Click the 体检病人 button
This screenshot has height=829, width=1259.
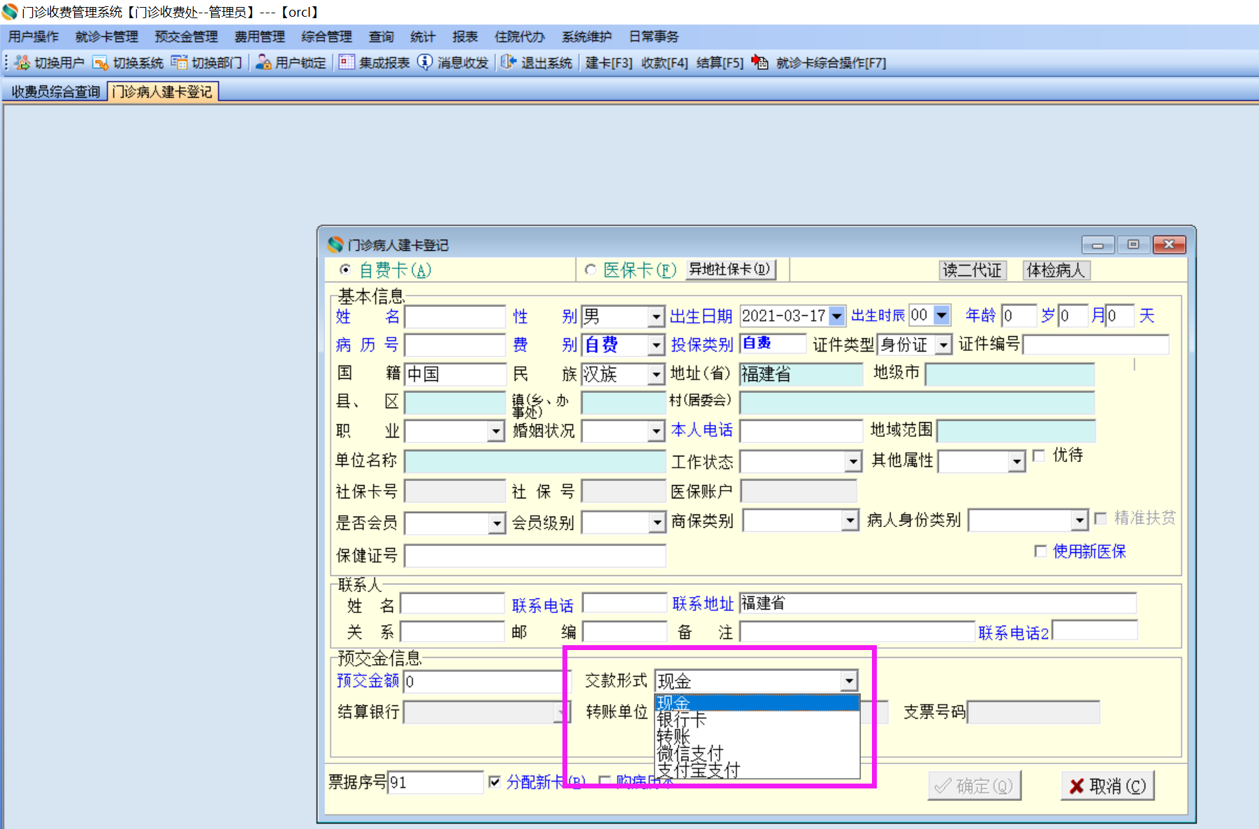pyautogui.click(x=1056, y=271)
